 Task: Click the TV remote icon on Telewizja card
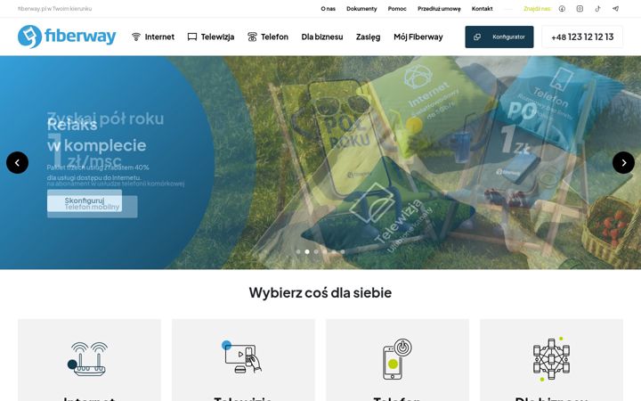tap(242, 356)
